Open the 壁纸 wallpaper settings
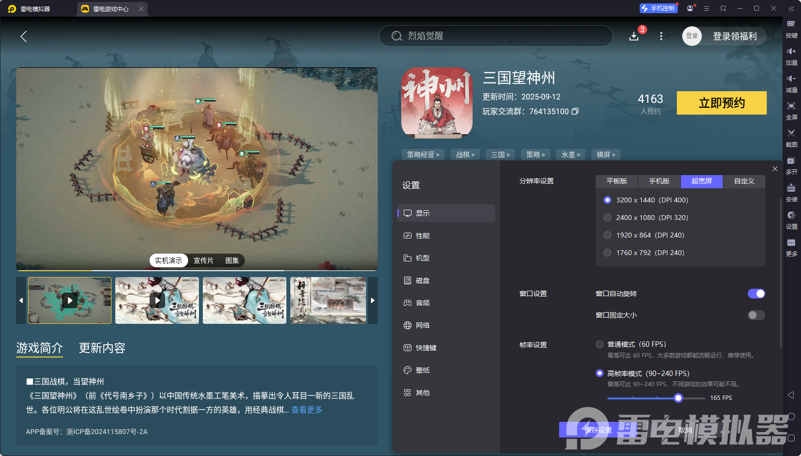 click(x=423, y=370)
